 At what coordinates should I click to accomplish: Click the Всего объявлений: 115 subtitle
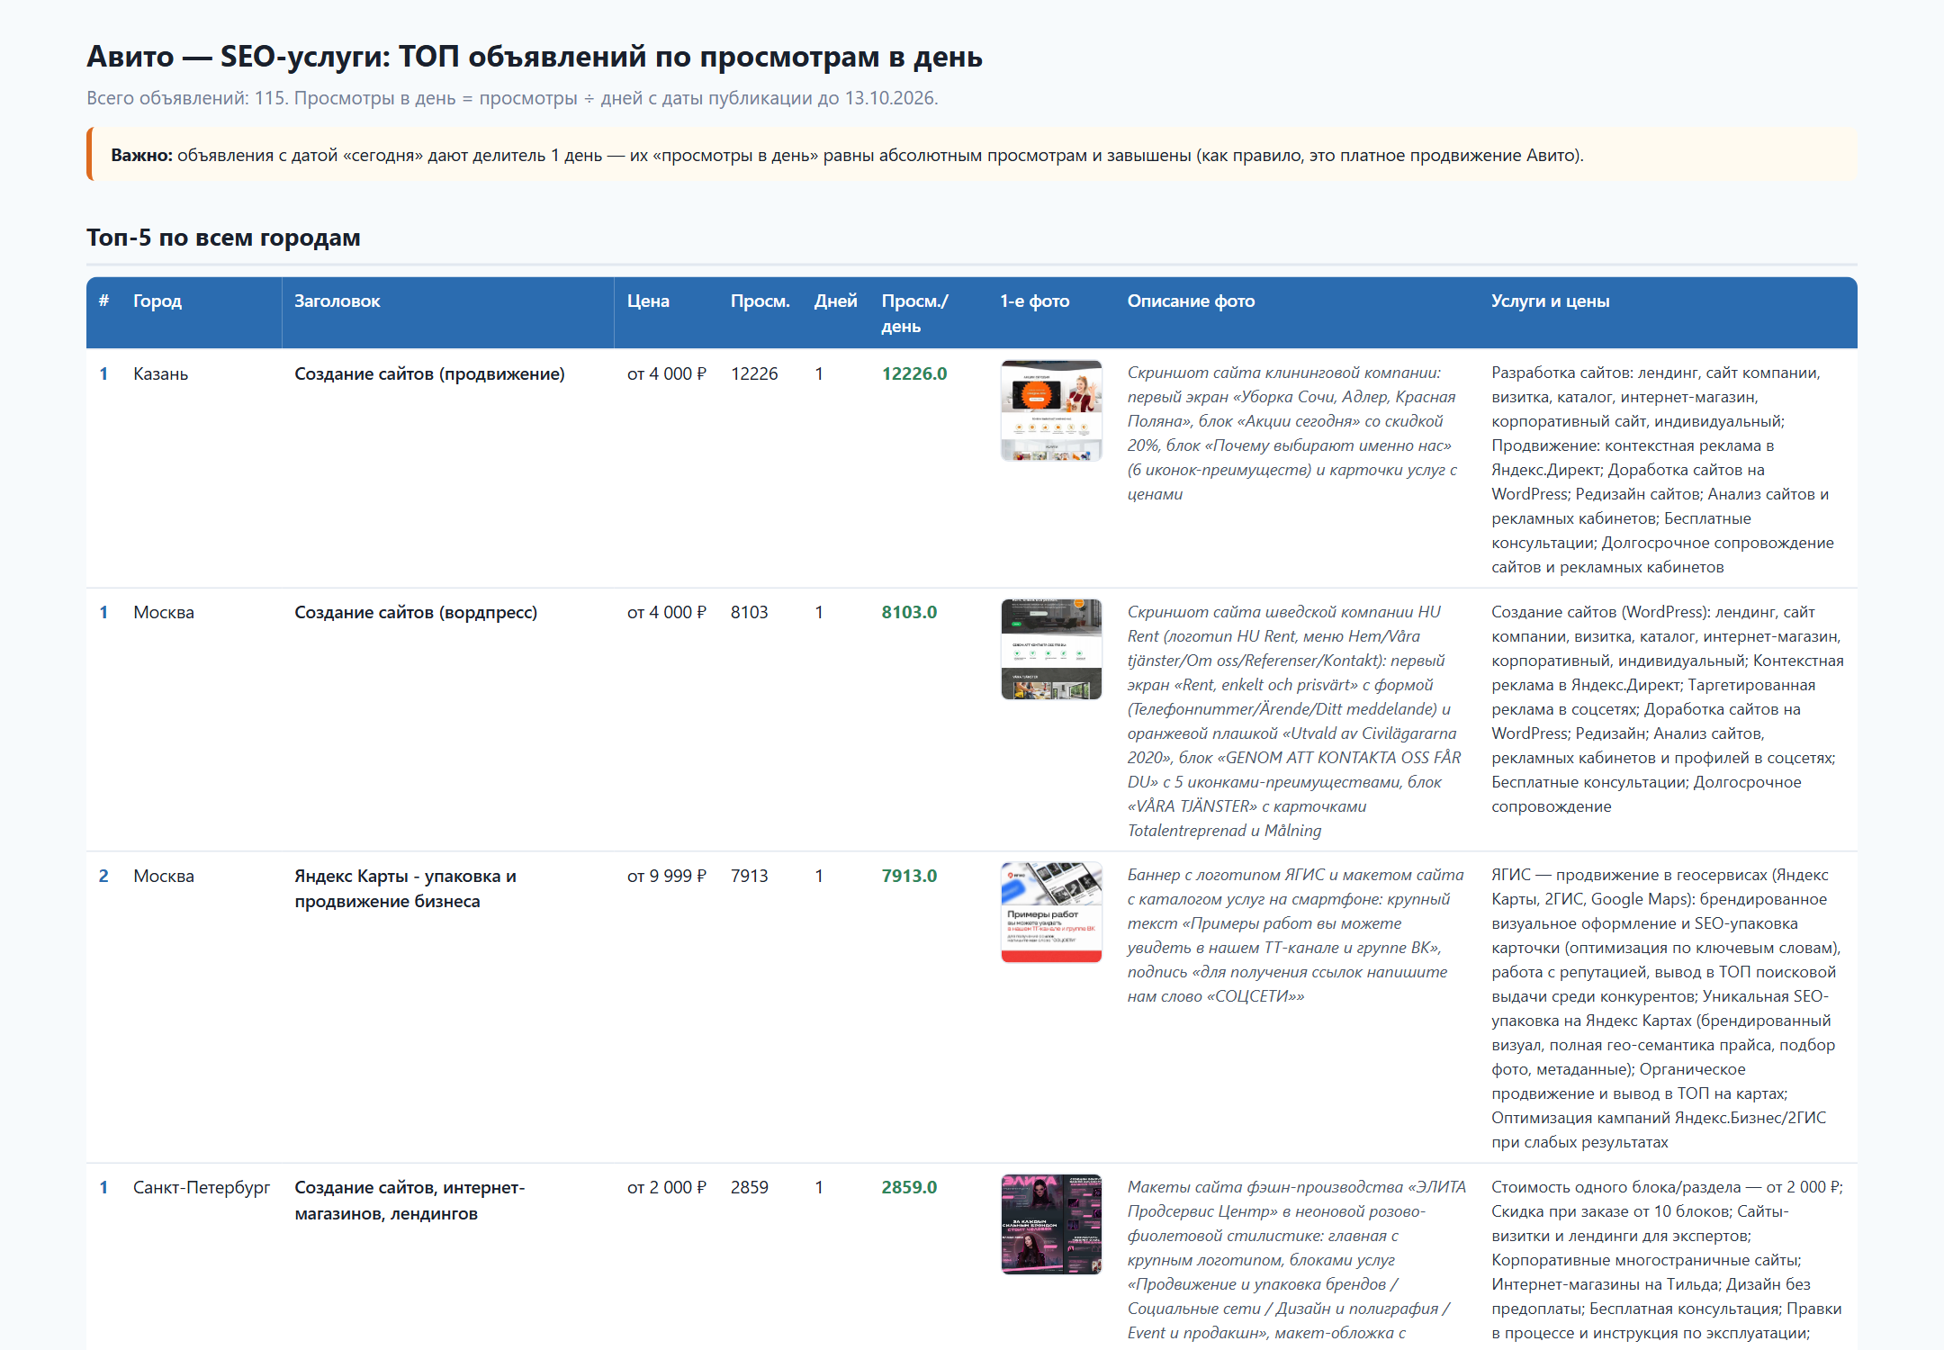click(x=512, y=98)
